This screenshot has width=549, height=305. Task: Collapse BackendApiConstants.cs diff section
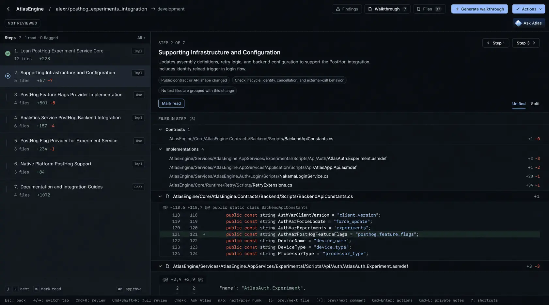pyautogui.click(x=160, y=196)
